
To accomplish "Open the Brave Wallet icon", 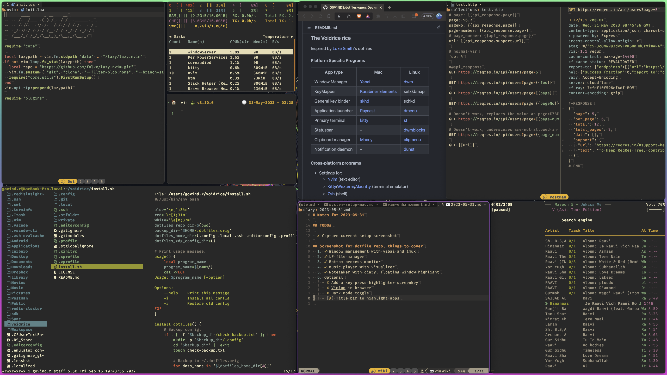I will point(414,16).
